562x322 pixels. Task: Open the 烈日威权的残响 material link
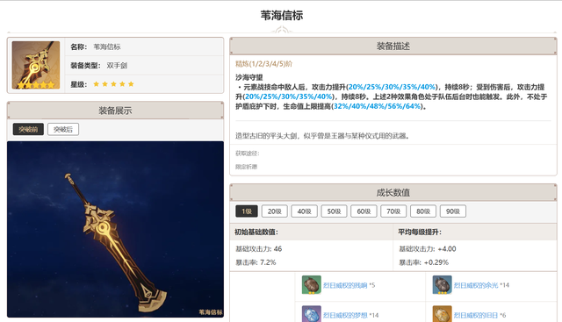click(x=345, y=285)
